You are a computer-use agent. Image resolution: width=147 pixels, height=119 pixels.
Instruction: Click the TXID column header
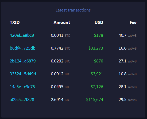tap(15, 23)
